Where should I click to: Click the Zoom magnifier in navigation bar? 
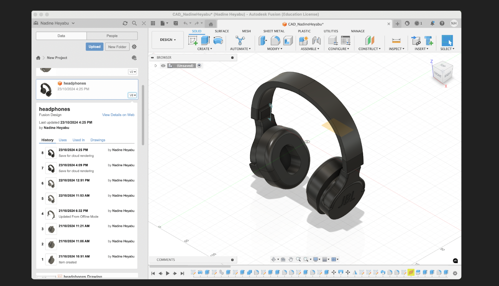298,259
